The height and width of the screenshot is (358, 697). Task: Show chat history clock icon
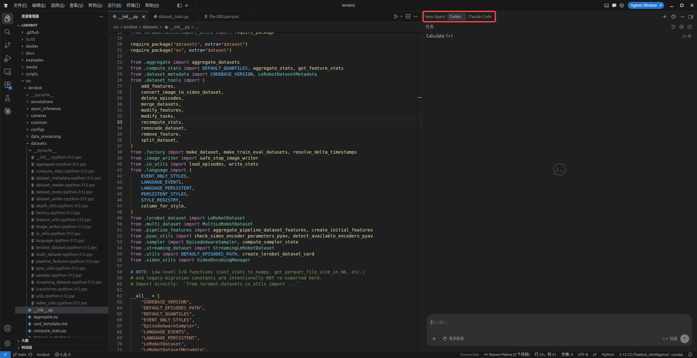674,17
